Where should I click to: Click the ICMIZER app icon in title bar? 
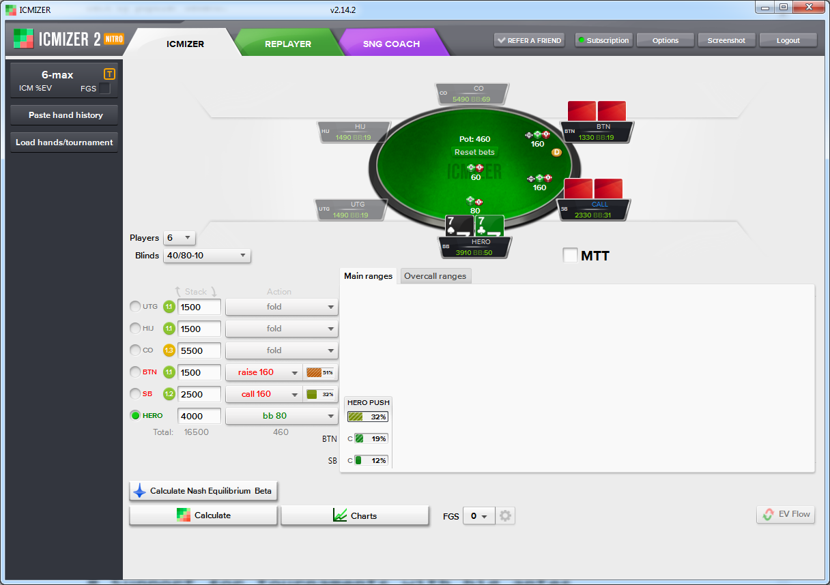point(11,10)
